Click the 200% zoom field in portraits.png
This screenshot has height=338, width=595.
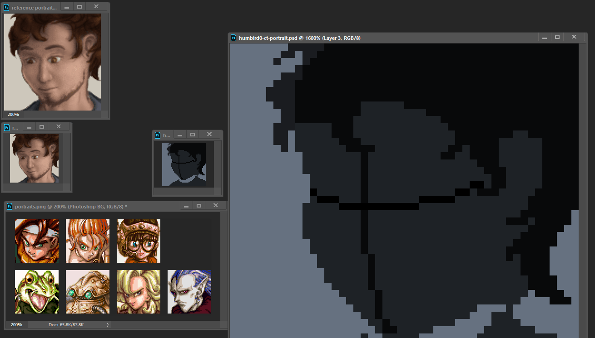16,325
